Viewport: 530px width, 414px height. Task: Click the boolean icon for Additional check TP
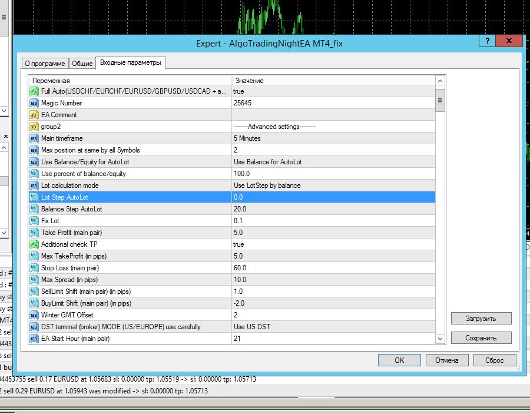click(34, 244)
